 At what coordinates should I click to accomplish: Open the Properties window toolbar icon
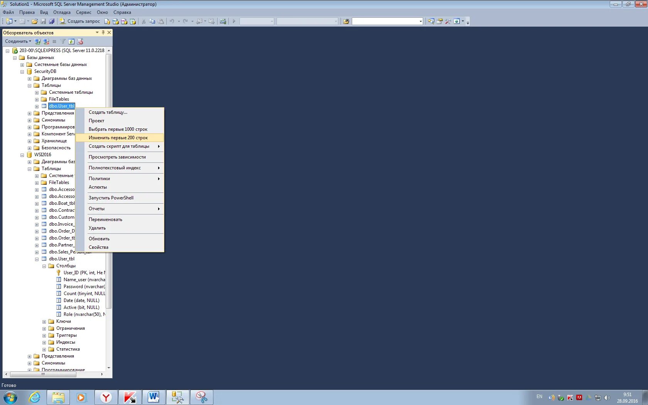coord(440,21)
